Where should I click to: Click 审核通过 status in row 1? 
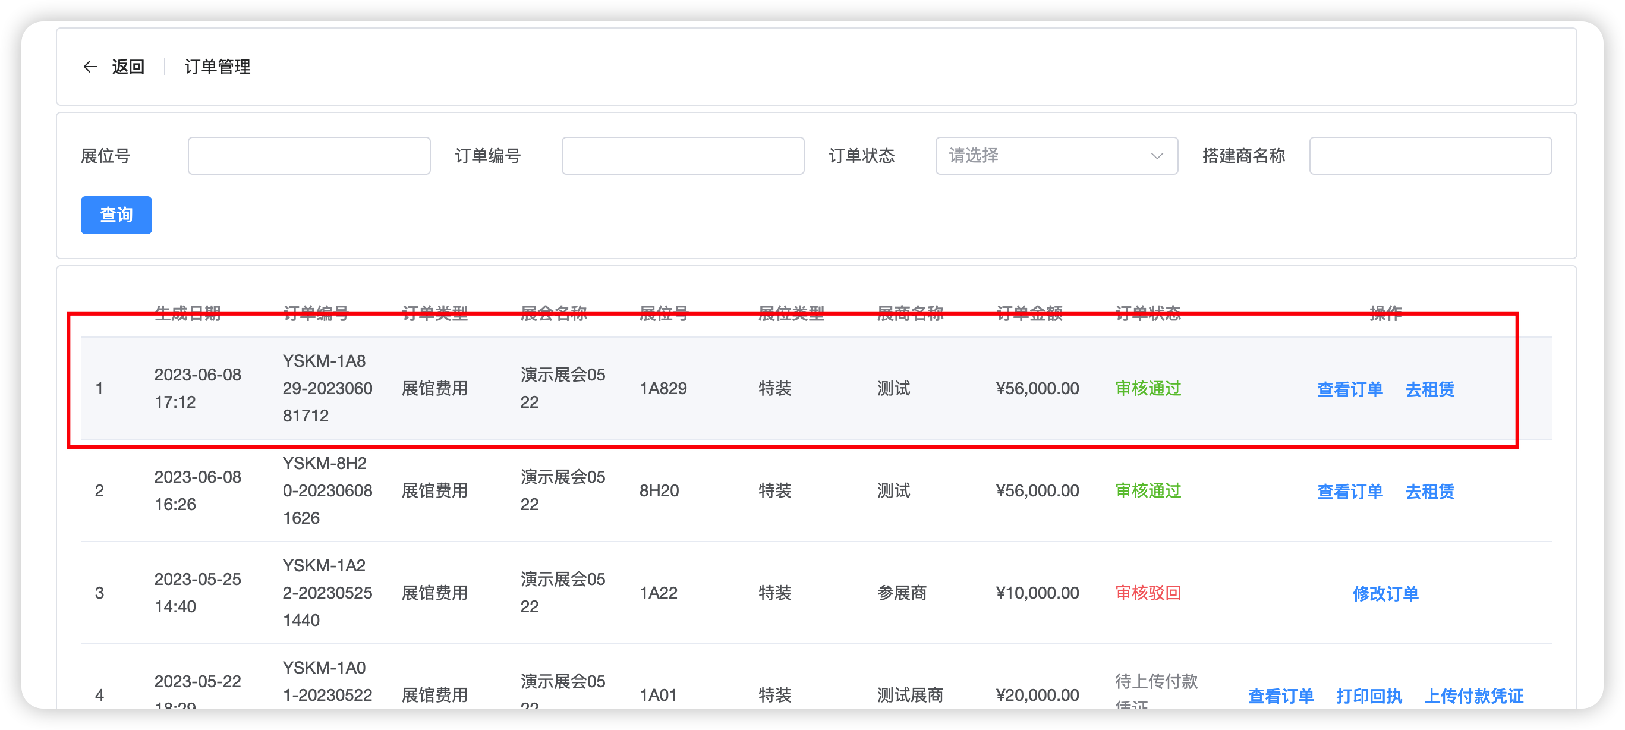[1148, 388]
